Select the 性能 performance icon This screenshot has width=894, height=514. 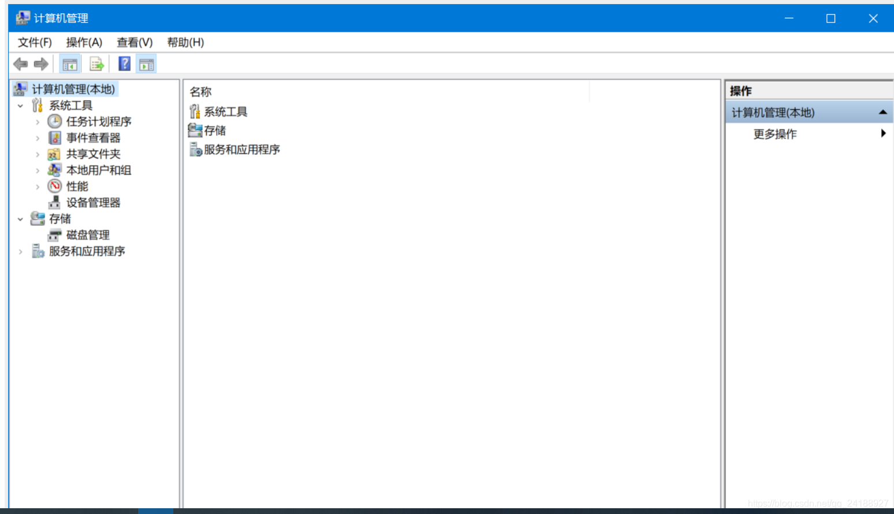tap(54, 186)
